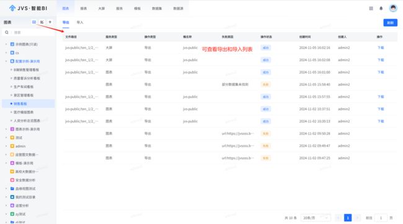The height and width of the screenshot is (224, 403).
Task: Download the export created 2024-11-05 15:57:55
Action: point(381,97)
